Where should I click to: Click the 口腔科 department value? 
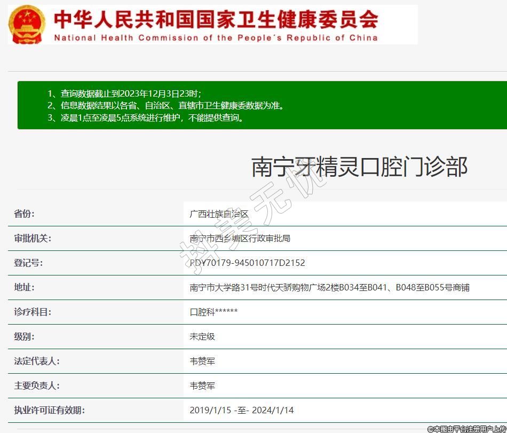point(213,312)
